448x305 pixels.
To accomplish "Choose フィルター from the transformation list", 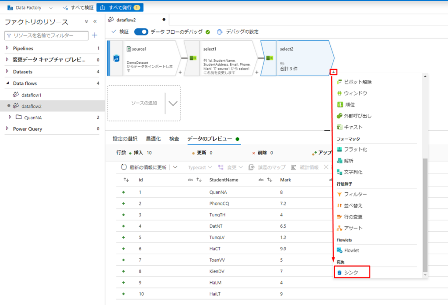I will click(x=355, y=194).
